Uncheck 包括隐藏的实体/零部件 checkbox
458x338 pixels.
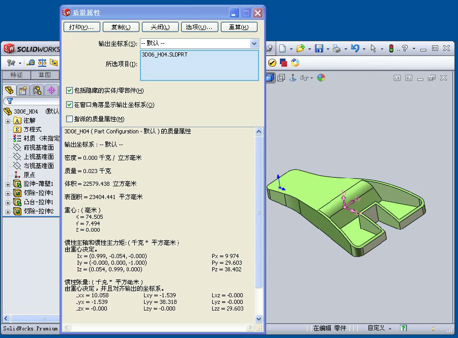coord(70,91)
